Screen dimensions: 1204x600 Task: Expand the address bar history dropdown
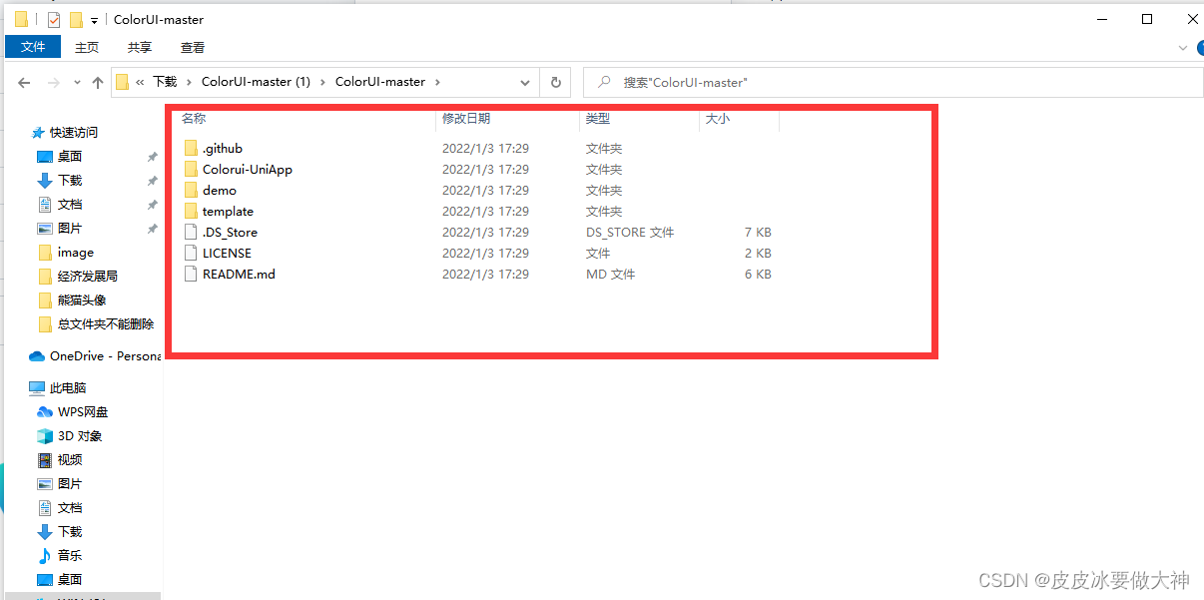click(525, 83)
